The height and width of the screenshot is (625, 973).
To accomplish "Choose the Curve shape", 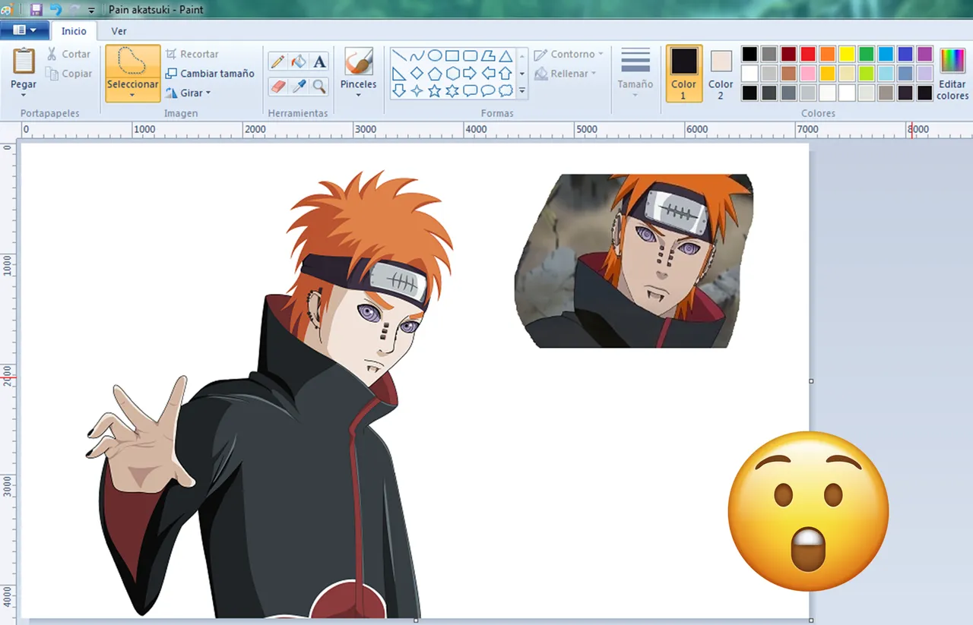I will [x=417, y=56].
